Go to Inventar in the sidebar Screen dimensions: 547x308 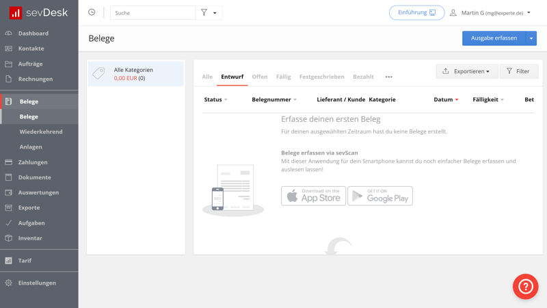[30, 238]
